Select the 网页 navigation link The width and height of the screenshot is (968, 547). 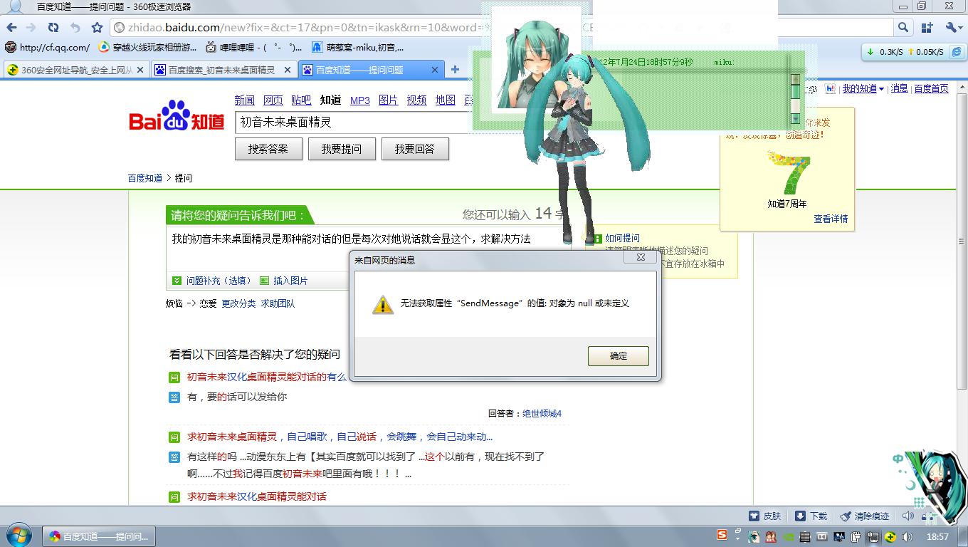click(273, 100)
